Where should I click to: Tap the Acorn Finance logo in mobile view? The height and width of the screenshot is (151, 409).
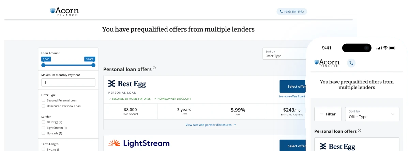pyautogui.click(x=327, y=63)
